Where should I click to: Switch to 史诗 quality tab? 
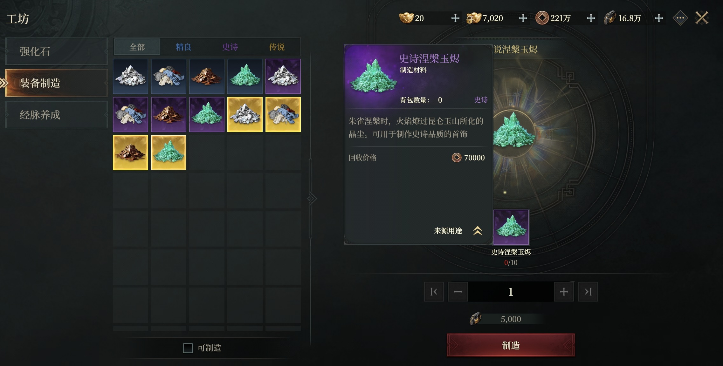(x=230, y=47)
